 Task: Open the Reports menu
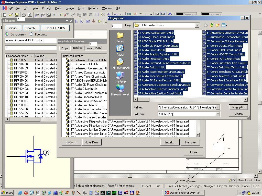coord(93,8)
